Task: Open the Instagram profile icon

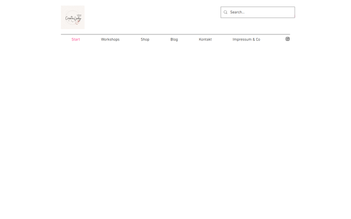Action: [287, 39]
